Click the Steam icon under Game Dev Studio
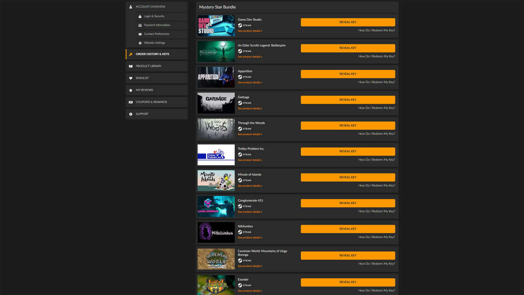 (x=240, y=25)
